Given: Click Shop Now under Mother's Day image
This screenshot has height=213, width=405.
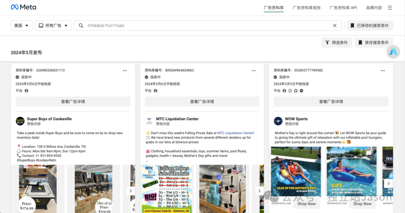Looking at the screenshot, I should [x=307, y=204].
